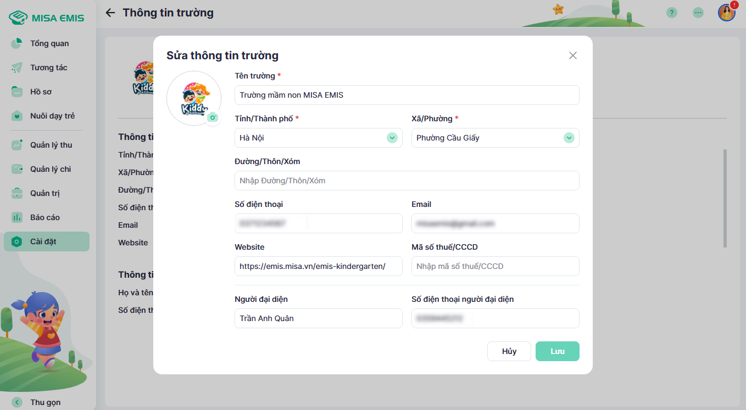Click the MISA EMIS logo
The width and height of the screenshot is (746, 410).
click(47, 18)
